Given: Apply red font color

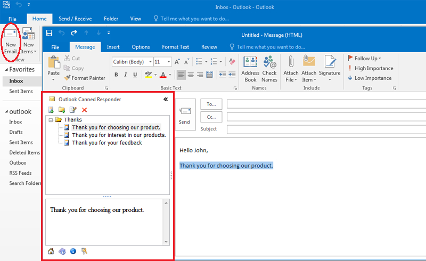Looking at the screenshot, I should [x=163, y=75].
